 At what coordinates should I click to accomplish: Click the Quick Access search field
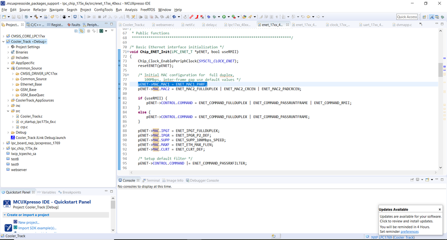[x=407, y=17]
